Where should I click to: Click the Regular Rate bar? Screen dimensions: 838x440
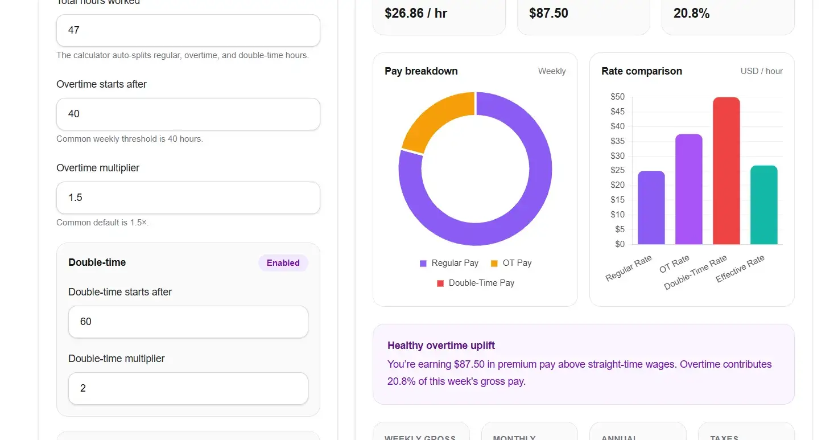[651, 208]
